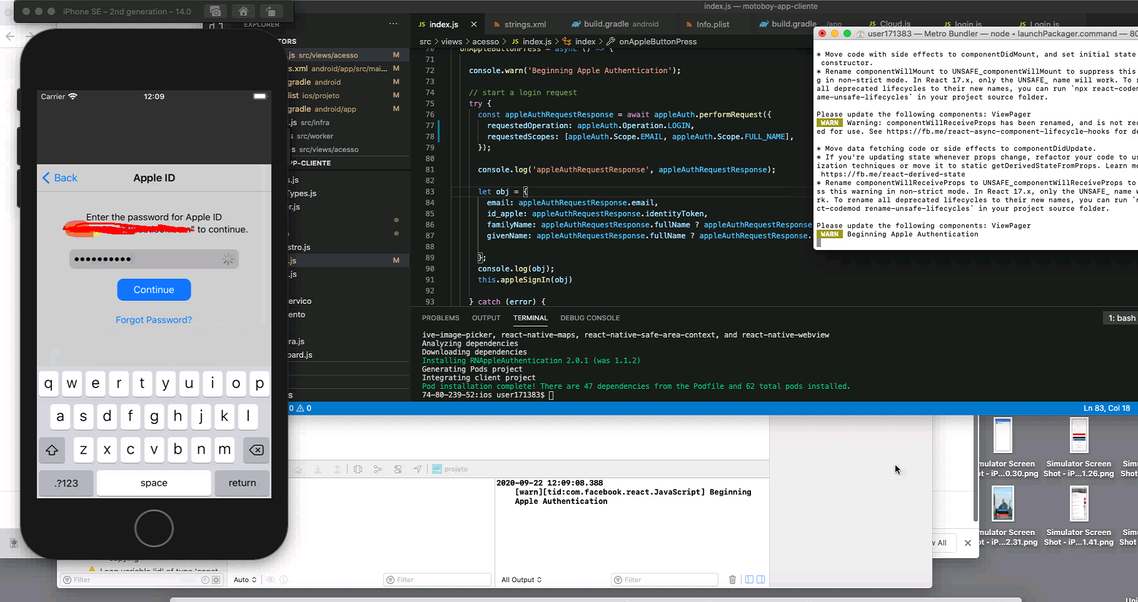Tap the shift key on the iOS keyboard

pyautogui.click(x=52, y=450)
